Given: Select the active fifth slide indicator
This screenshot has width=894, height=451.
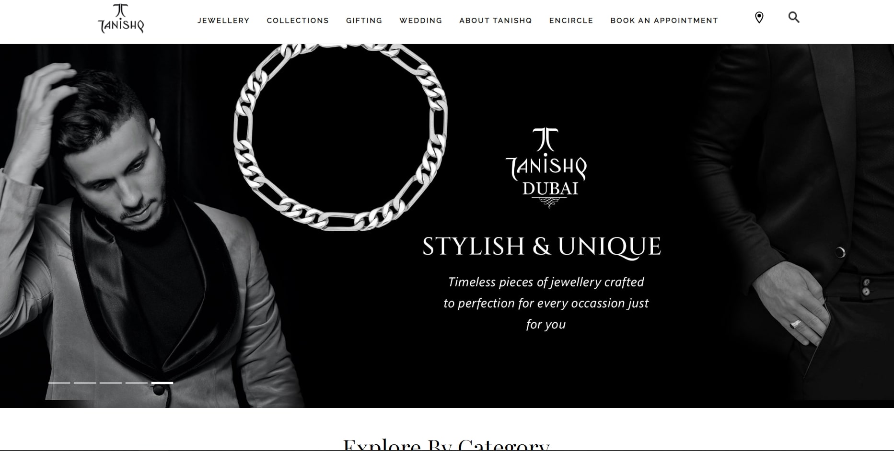Looking at the screenshot, I should [163, 383].
